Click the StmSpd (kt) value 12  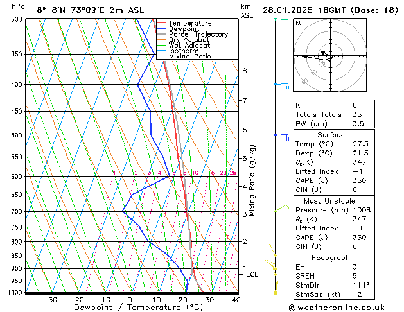point(357,294)
